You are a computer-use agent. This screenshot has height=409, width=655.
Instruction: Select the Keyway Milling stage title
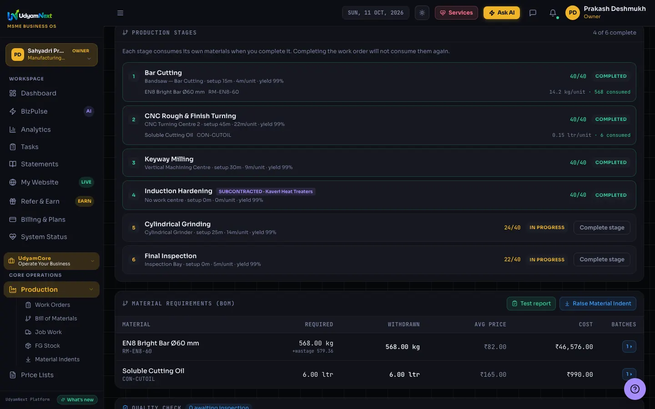pos(169,159)
